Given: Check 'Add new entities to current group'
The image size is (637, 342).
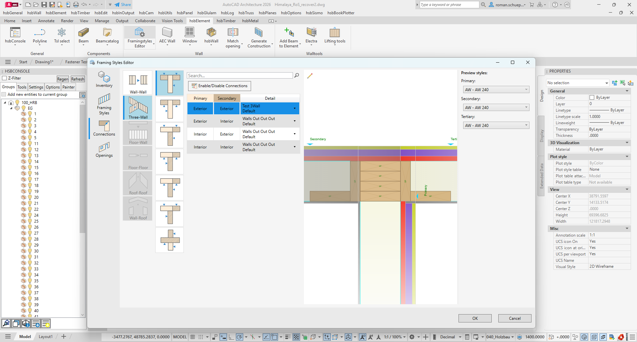Looking at the screenshot, I should tap(4, 94).
